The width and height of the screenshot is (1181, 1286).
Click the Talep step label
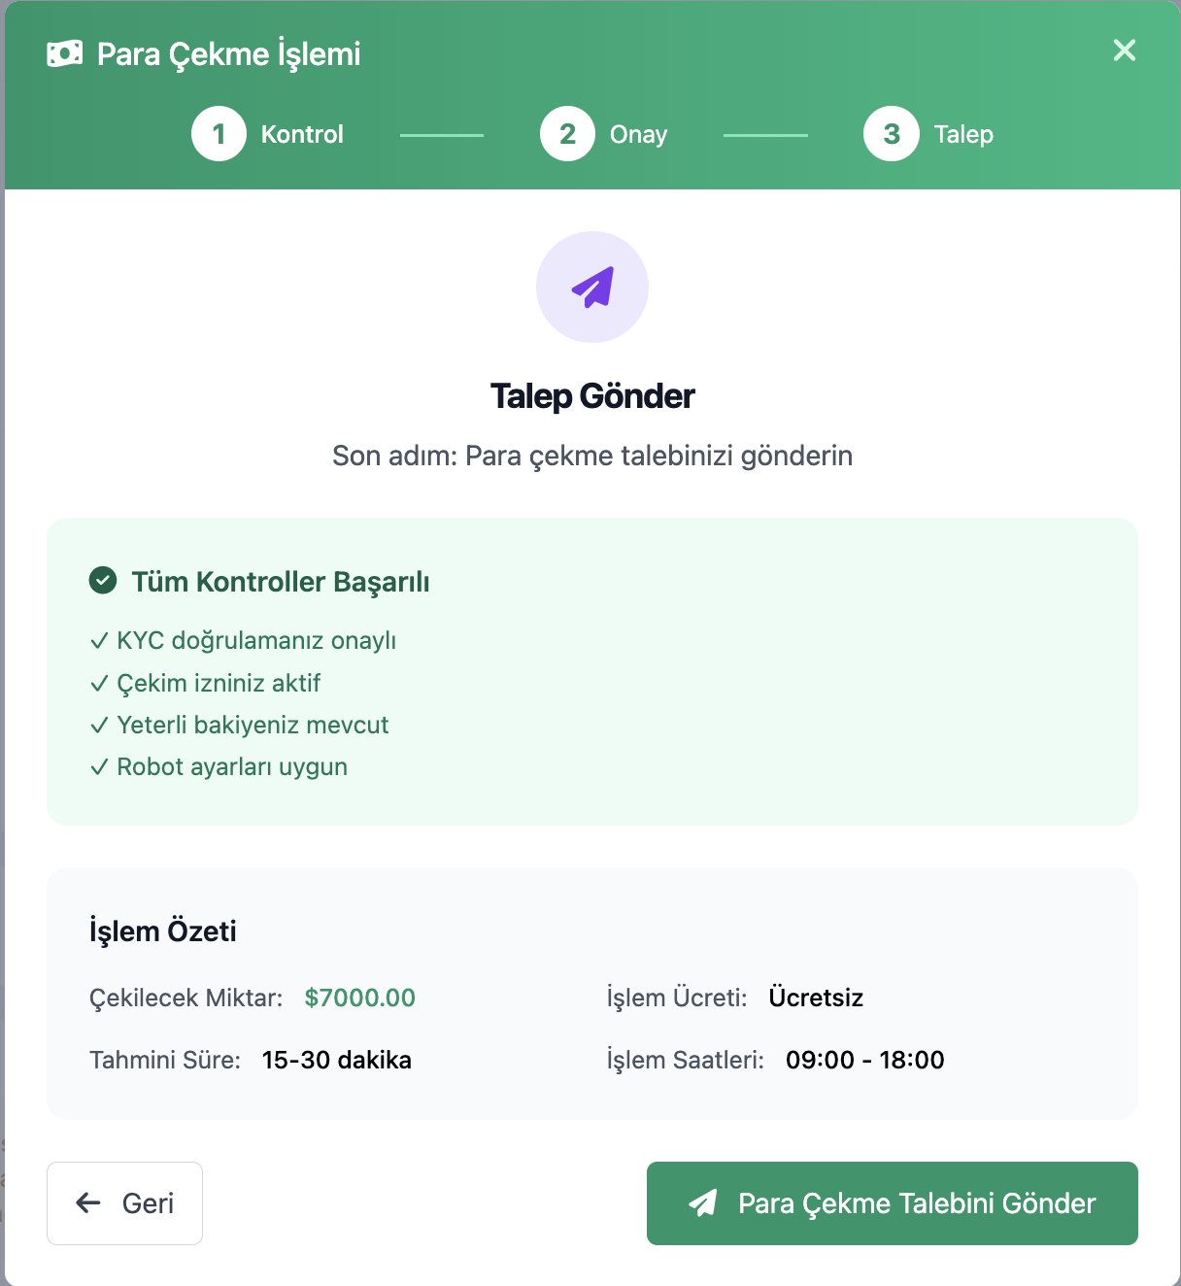tap(963, 134)
